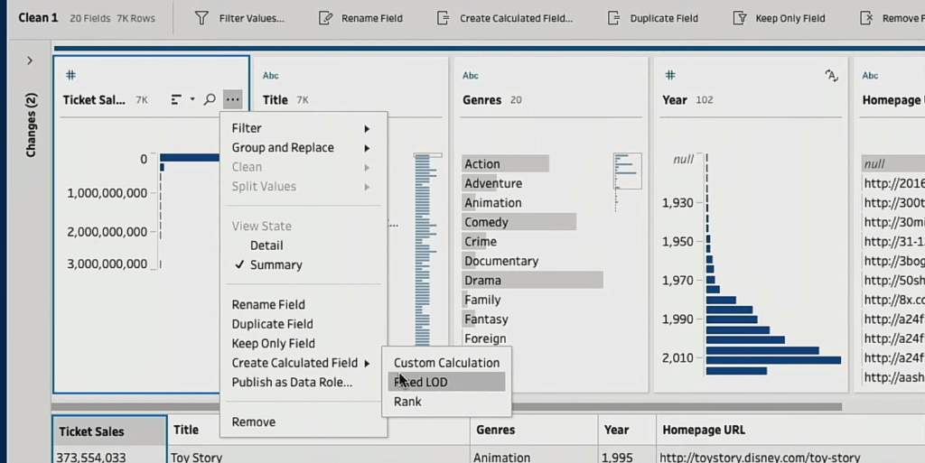This screenshot has width=925, height=463.
Task: Click the three-dot more options button on Ticket Sales
Action: [x=233, y=100]
